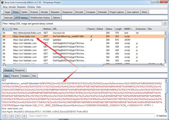Open the Burp menu
169x120 pixels.
point(5,7)
